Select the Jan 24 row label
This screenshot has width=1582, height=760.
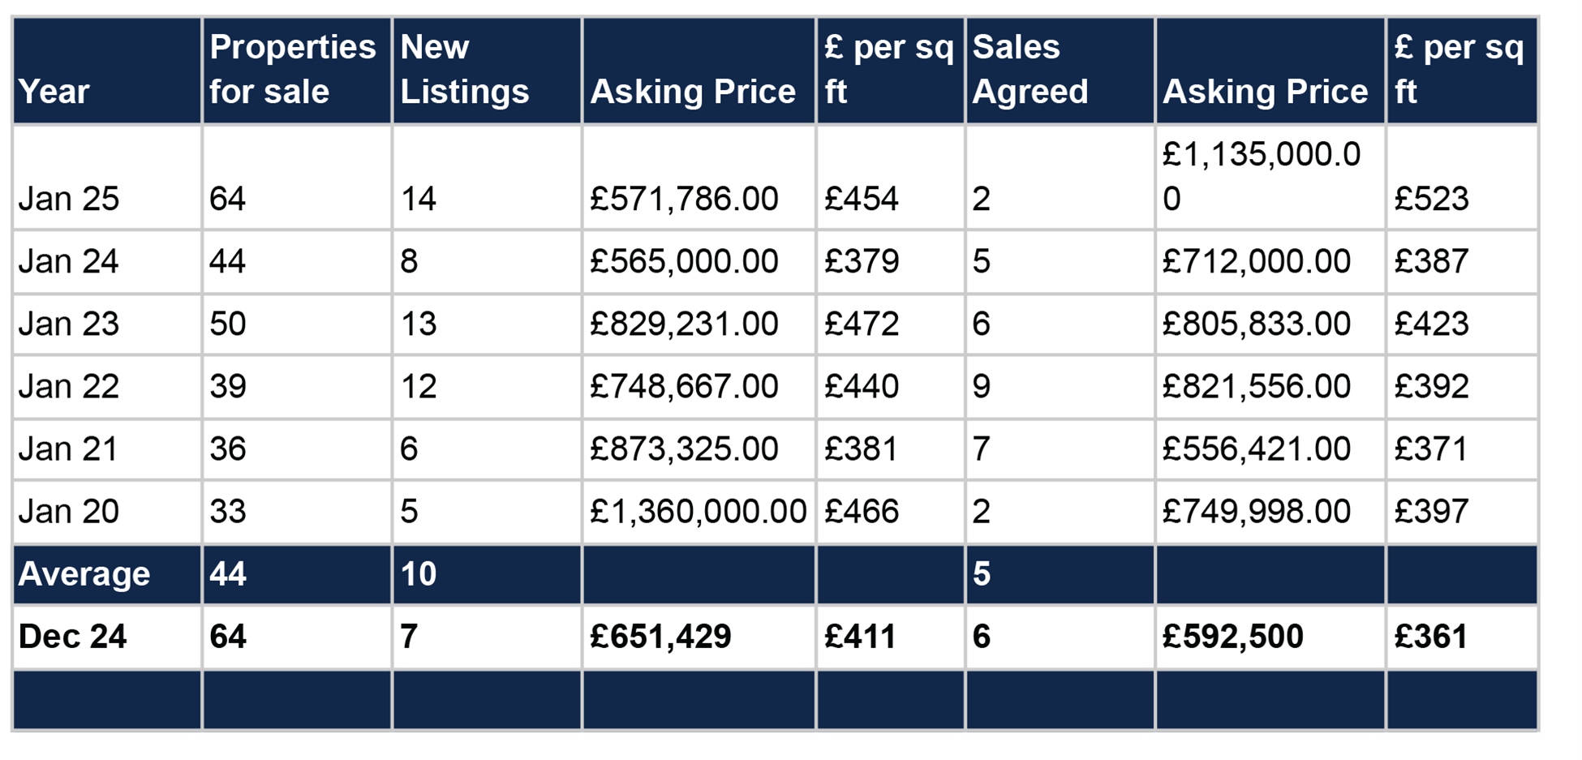click(x=69, y=261)
